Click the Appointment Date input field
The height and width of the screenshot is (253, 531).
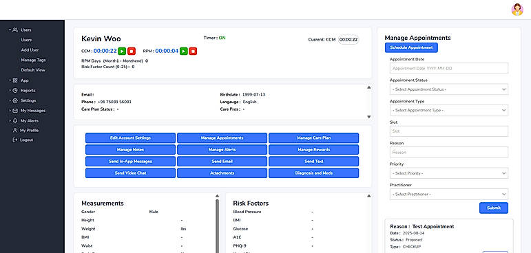point(449,68)
